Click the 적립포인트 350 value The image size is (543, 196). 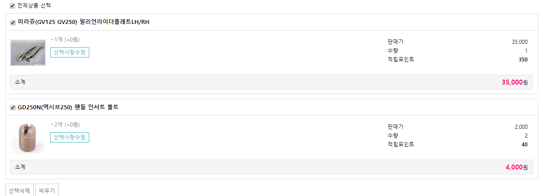[523, 60]
